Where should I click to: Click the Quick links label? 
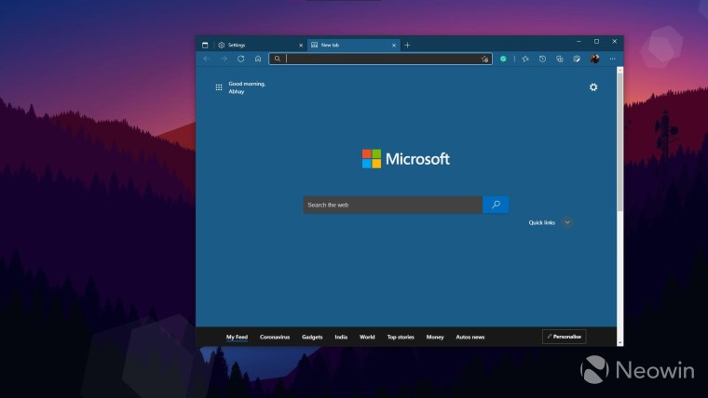tap(542, 222)
